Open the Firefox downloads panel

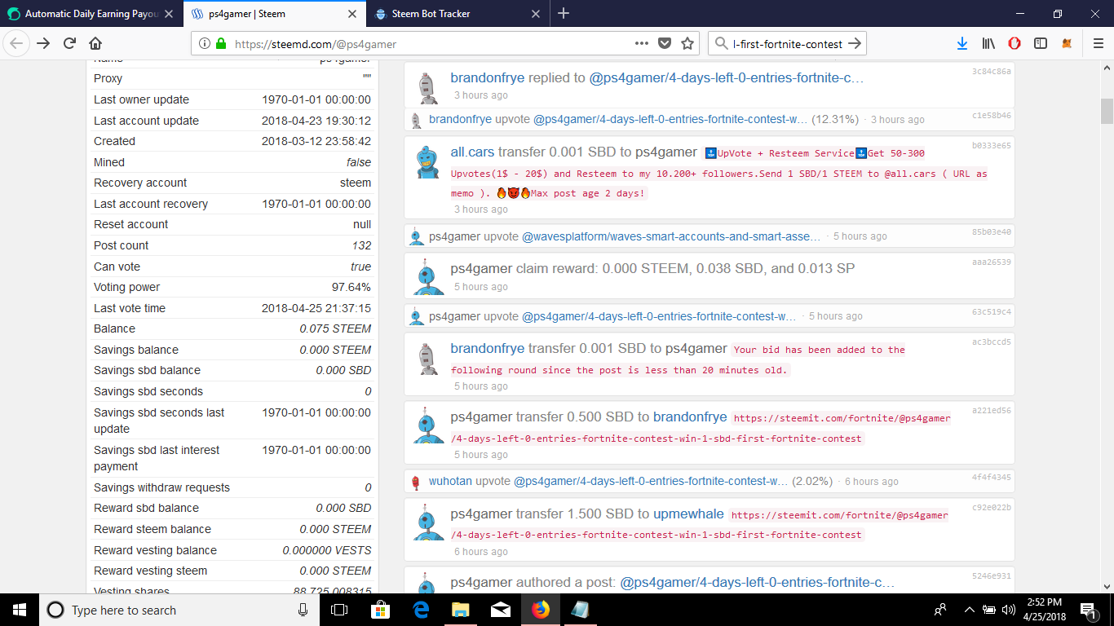pos(962,43)
